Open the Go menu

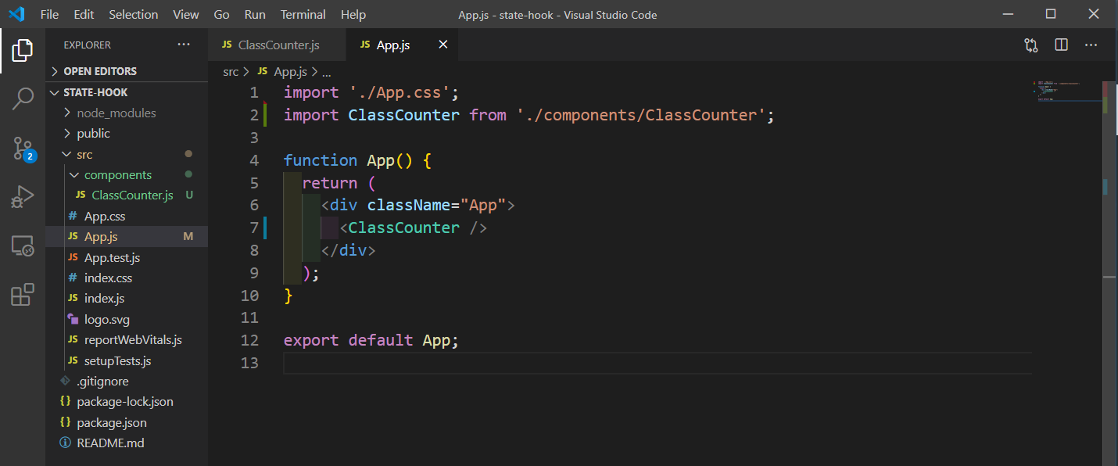point(222,14)
